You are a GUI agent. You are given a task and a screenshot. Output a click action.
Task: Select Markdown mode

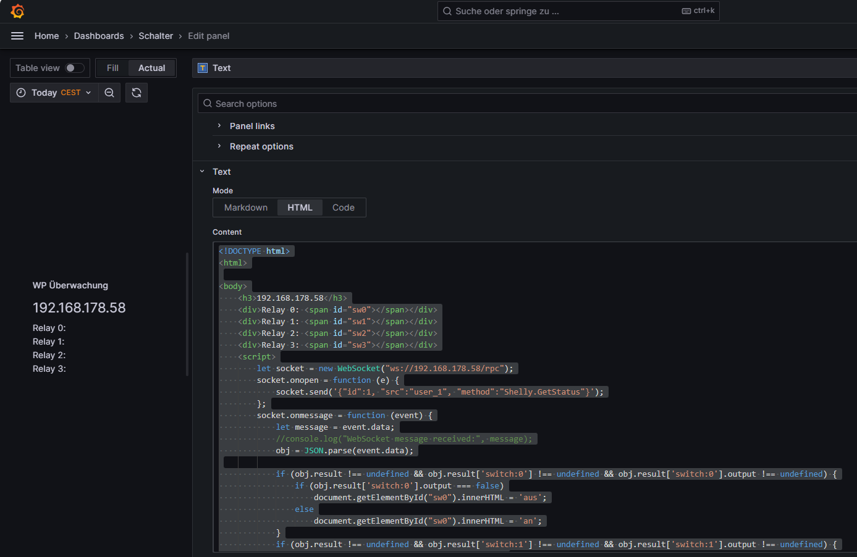(246, 207)
